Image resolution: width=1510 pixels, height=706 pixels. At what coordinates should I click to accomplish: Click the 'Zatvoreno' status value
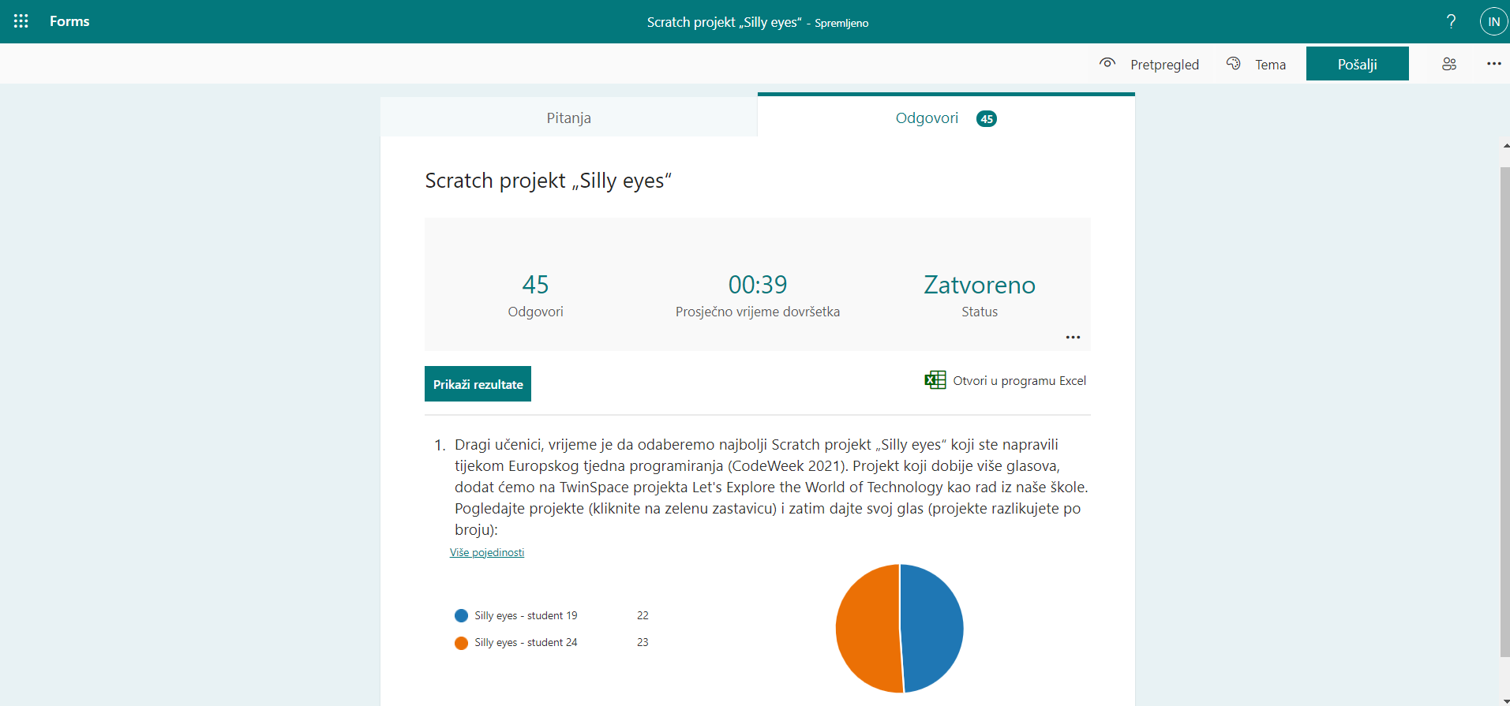(x=980, y=285)
